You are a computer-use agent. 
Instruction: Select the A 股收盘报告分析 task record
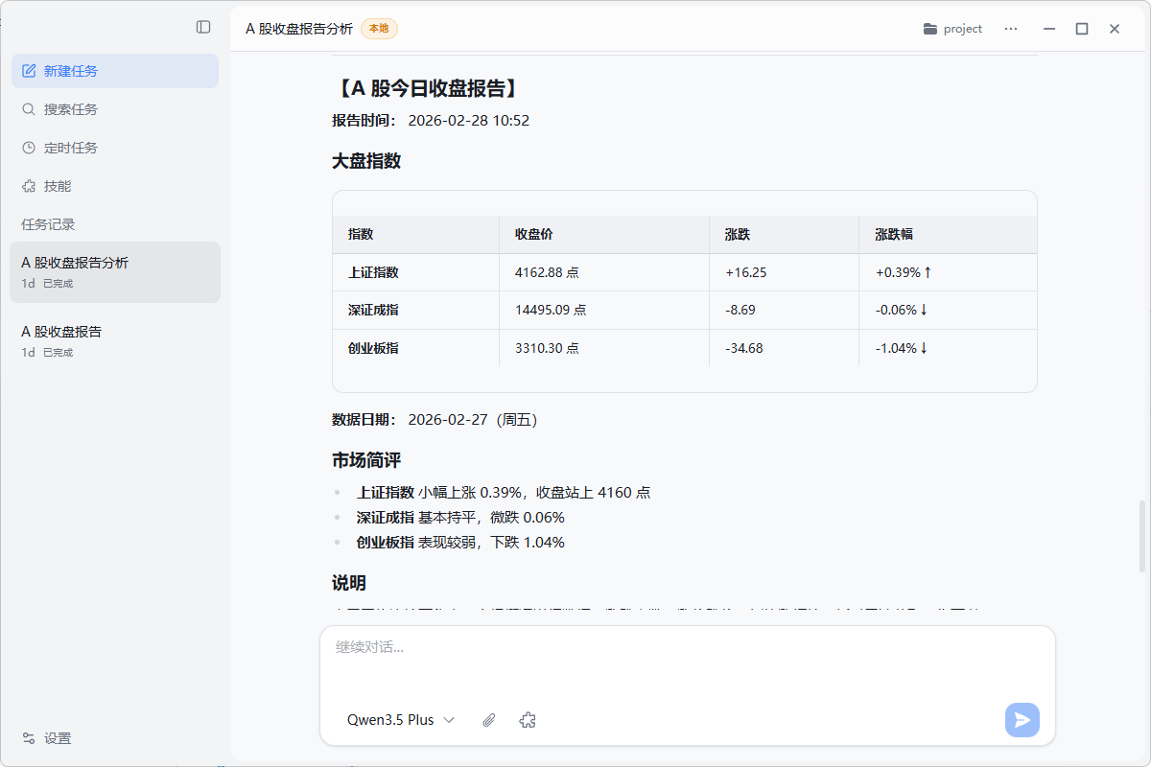click(115, 271)
